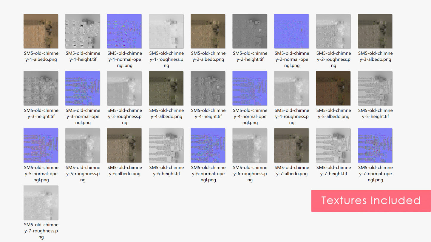Viewport: 431px width, 242px height.
Task: Click the file name SM5-old-chimney-4-normal-opengl.png
Action: coord(250,116)
